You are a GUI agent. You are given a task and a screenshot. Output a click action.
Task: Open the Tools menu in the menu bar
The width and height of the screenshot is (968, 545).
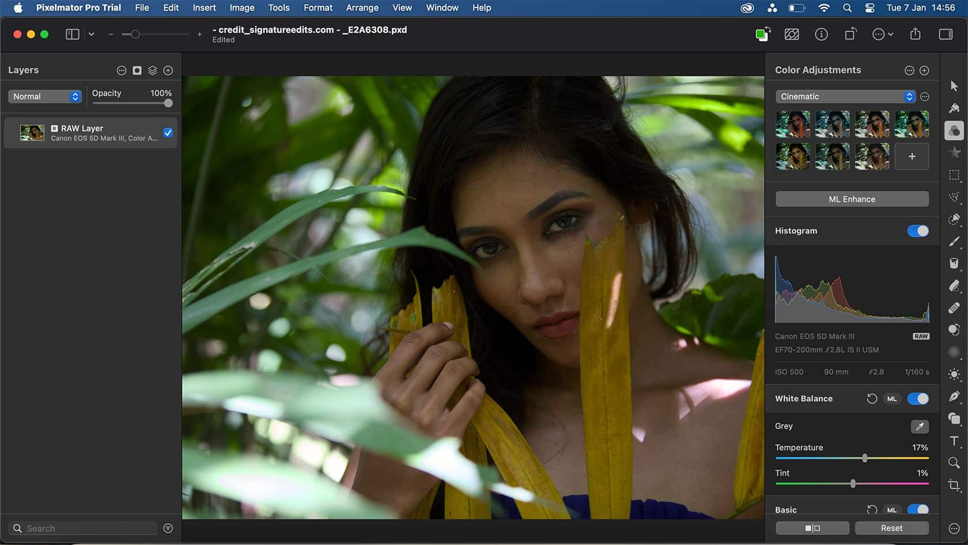tap(278, 7)
